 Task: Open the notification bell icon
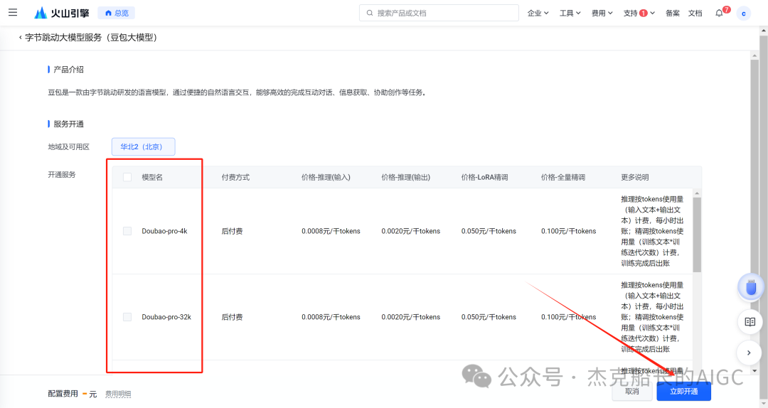coord(719,14)
